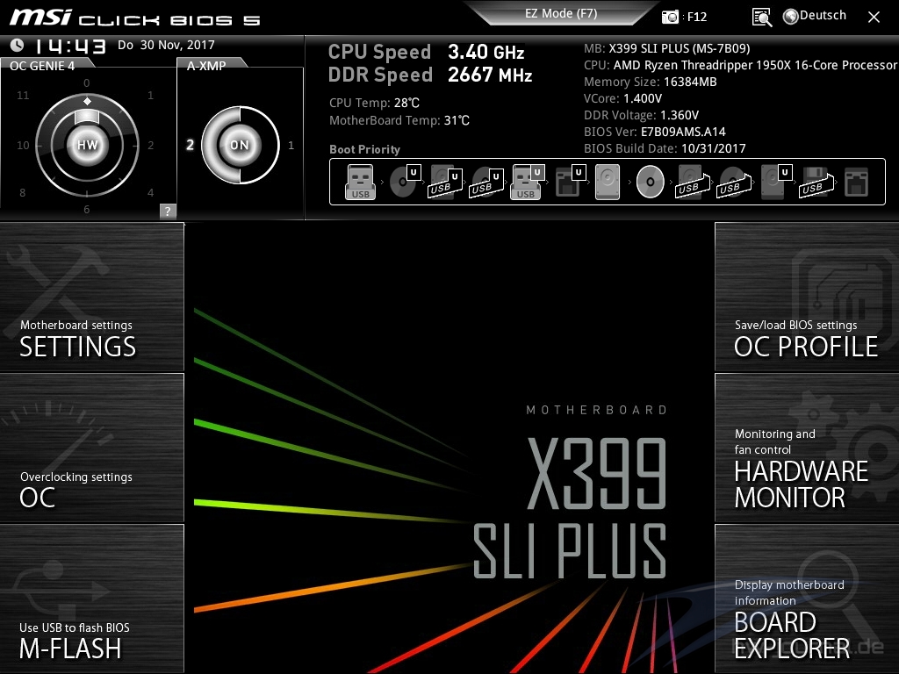Click the 14:43 system time
The height and width of the screenshot is (674, 899).
(70, 46)
